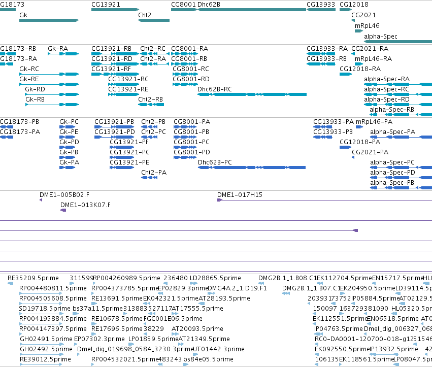Select the RE35209.5prime EST label
This screenshot has width=432, height=367.
pyautogui.click(x=33, y=278)
